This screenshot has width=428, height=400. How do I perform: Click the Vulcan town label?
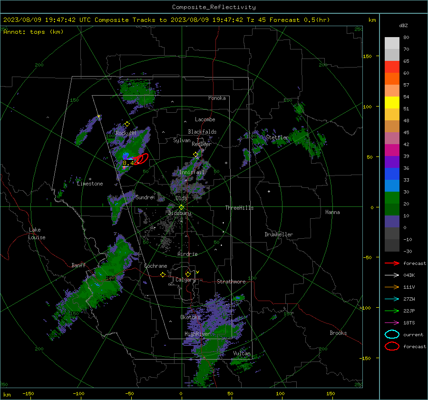click(242, 353)
